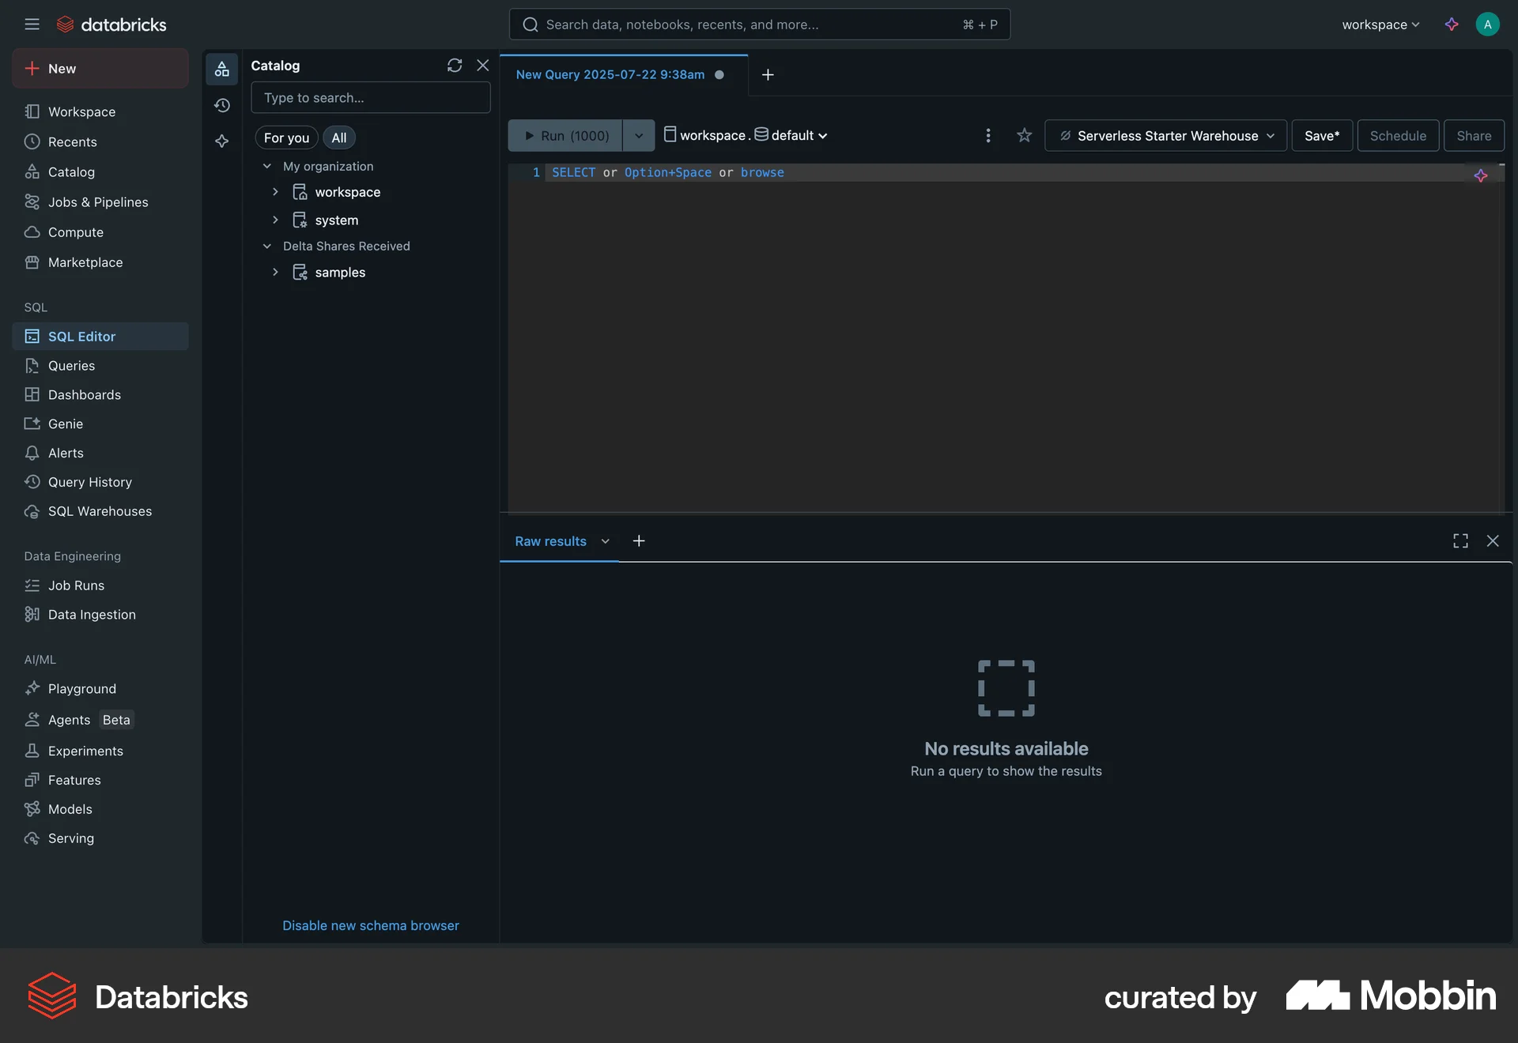Click the Databricks Assistant sparkle icon
This screenshot has width=1518, height=1043.
pyautogui.click(x=1452, y=24)
